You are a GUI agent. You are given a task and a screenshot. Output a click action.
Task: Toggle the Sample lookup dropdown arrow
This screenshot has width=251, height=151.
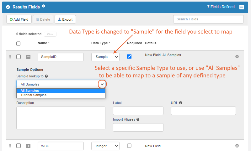[x=102, y=84]
